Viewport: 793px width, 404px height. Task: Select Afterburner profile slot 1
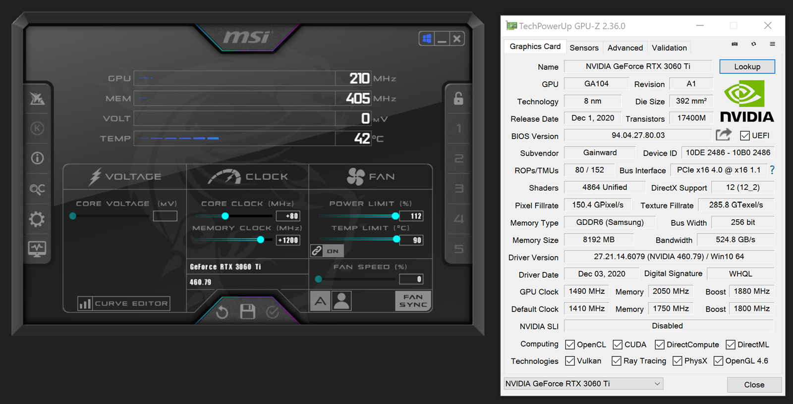(458, 129)
